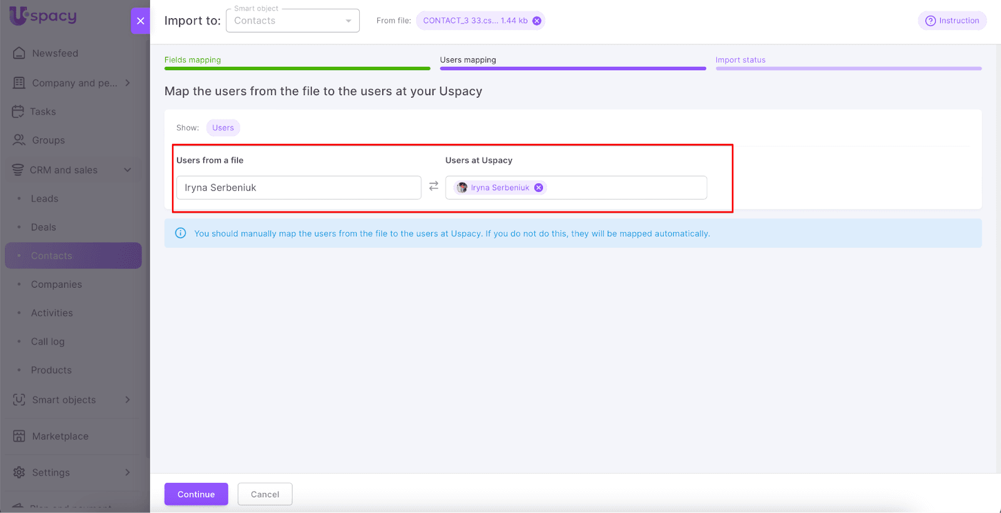Click the Import status progress bar
This screenshot has width=1001, height=513.
pyautogui.click(x=848, y=68)
